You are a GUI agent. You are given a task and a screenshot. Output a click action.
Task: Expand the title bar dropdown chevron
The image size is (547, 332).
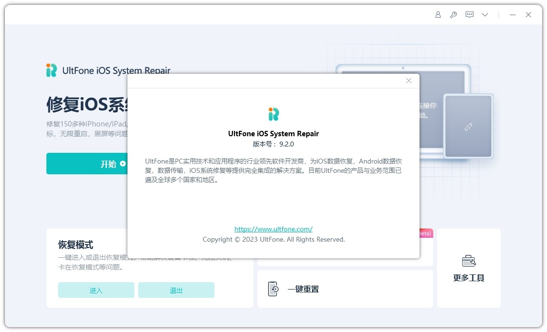485,15
